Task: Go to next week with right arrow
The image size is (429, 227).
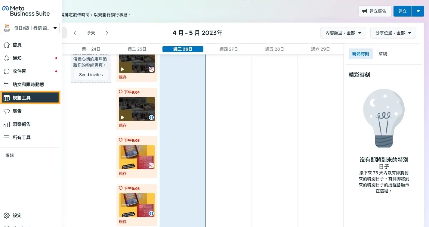Action: coord(107,33)
